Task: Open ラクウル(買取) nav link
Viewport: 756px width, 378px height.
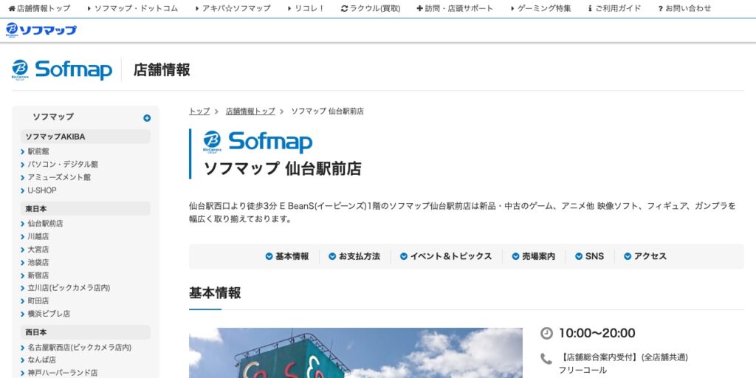Action: click(x=371, y=8)
